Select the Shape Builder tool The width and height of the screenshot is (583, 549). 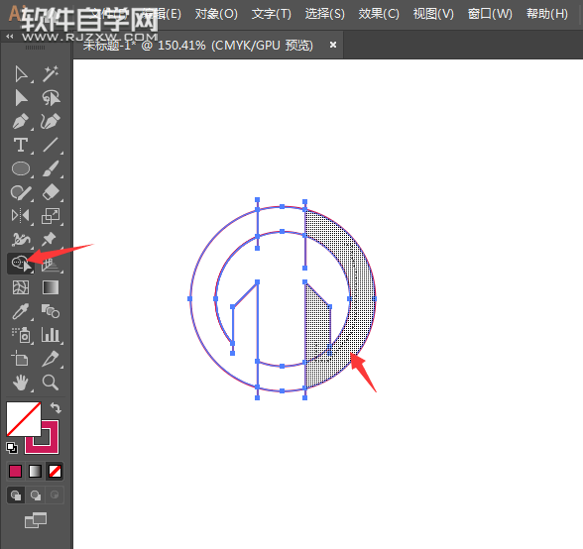click(x=21, y=264)
